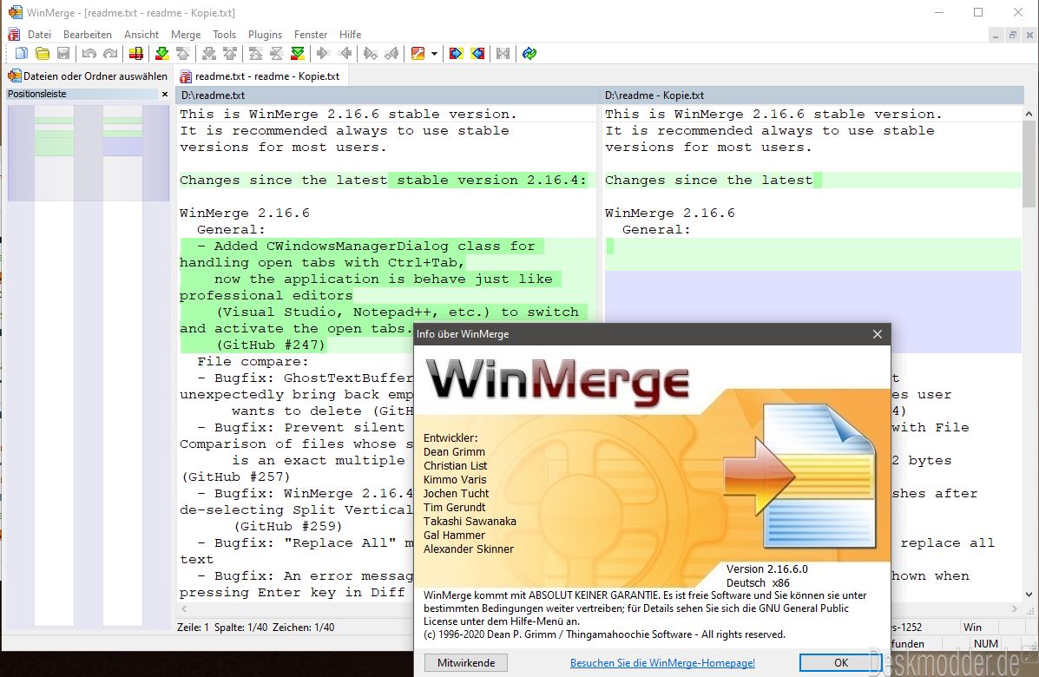The height and width of the screenshot is (677, 1039).
Task: Click the location pane overview bars
Action: (89, 365)
